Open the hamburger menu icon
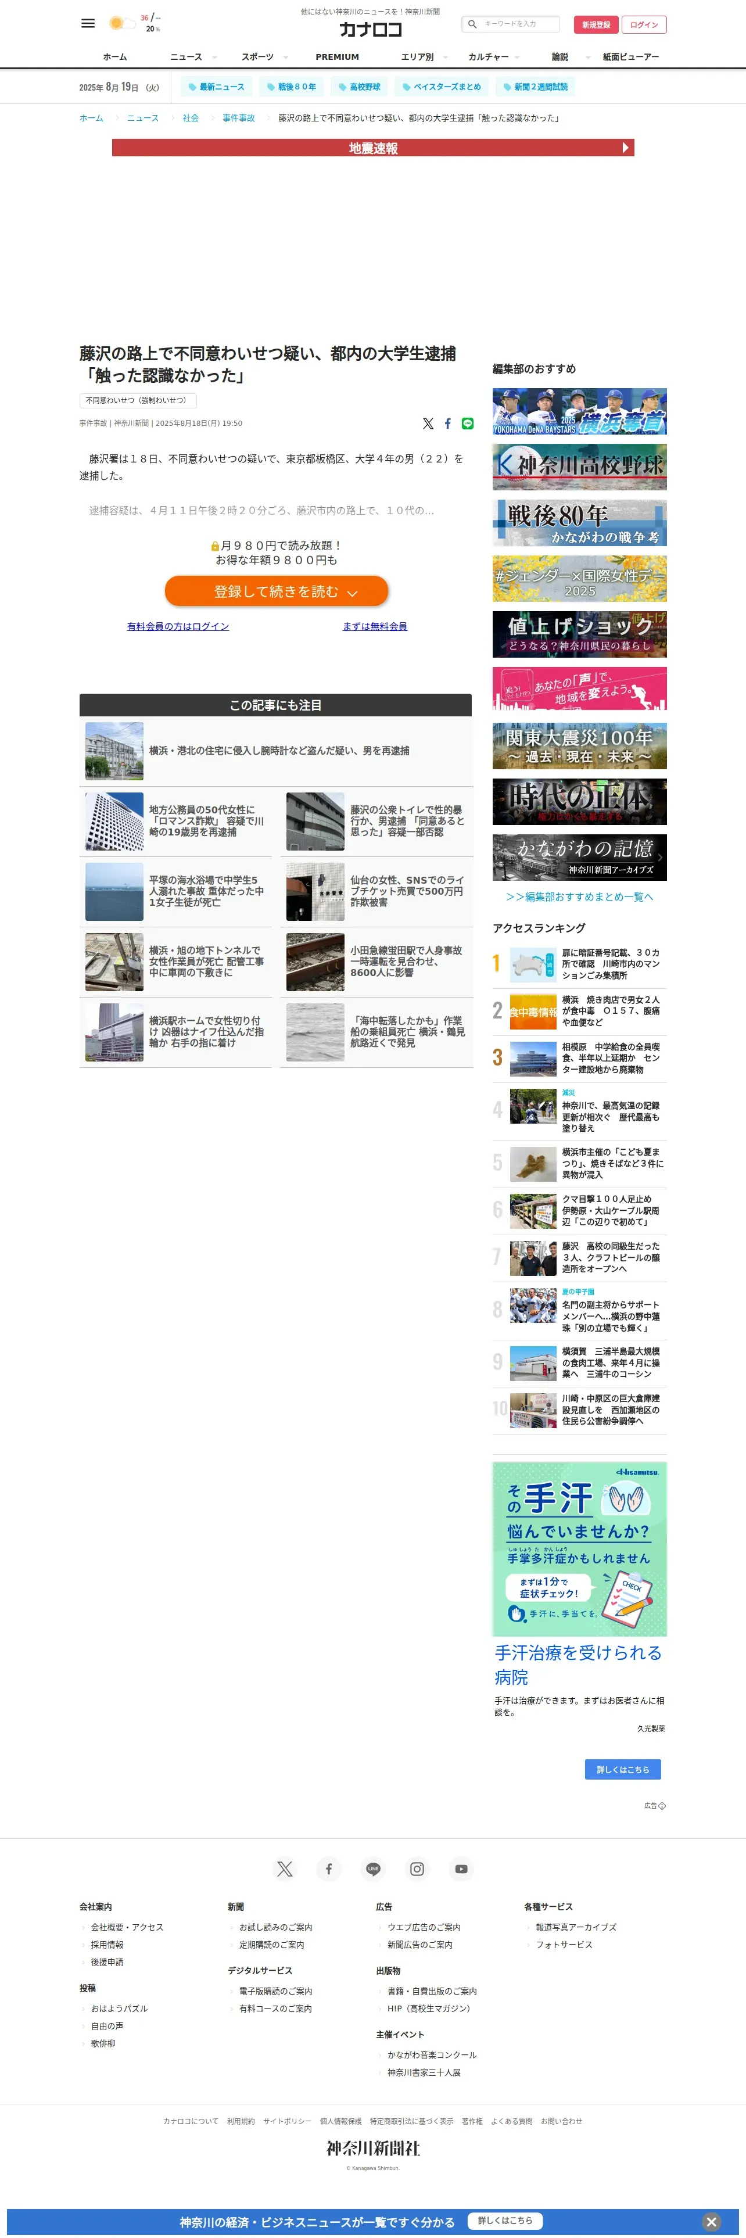The image size is (746, 2238). (88, 23)
